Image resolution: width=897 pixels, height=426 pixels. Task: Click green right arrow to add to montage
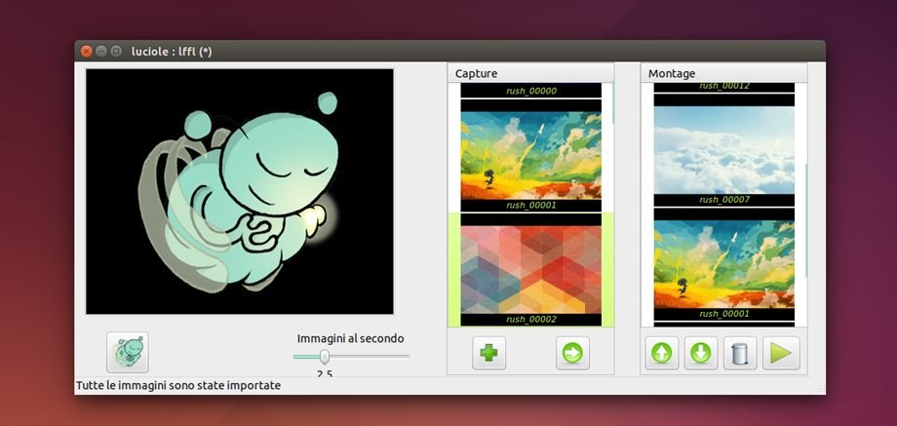pyautogui.click(x=572, y=352)
